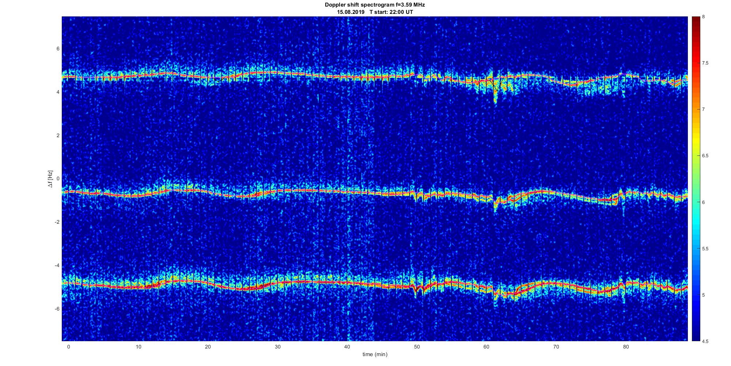
Task: Click the y-axis tick label '-4'
Action: tap(57, 265)
